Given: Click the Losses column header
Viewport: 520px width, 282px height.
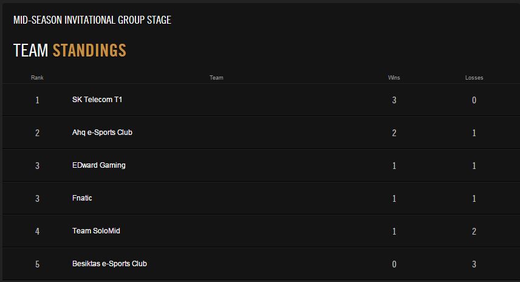Looking at the screenshot, I should [474, 78].
